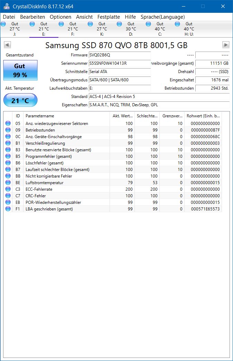Click status orb of Betriebsstunden attribute row

point(8,130)
